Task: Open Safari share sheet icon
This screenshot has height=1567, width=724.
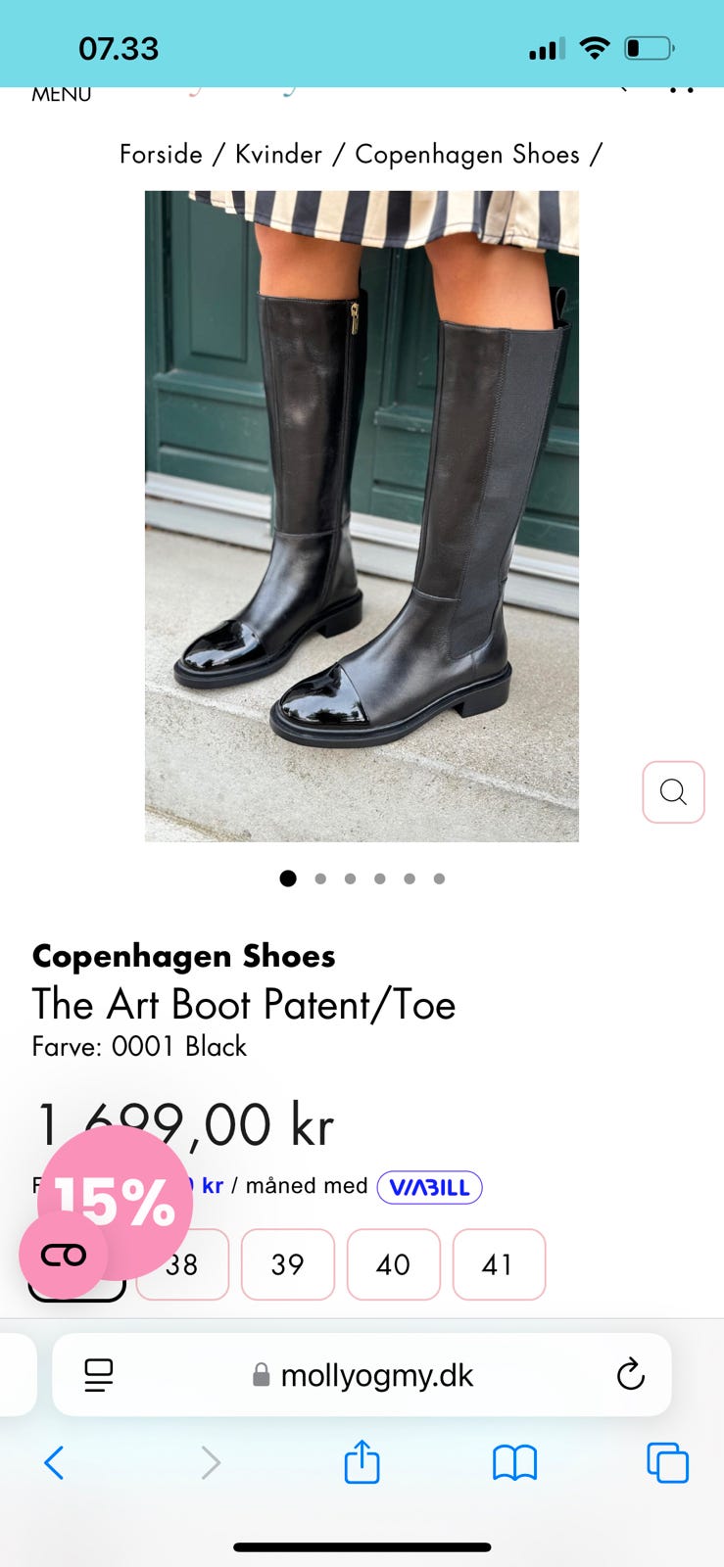Action: pos(362,1462)
